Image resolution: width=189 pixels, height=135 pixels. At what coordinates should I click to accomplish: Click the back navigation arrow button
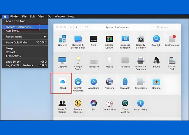point(71,27)
